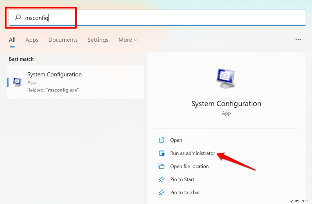
Task: Click the System Configuration title in details pane
Action: click(x=226, y=104)
